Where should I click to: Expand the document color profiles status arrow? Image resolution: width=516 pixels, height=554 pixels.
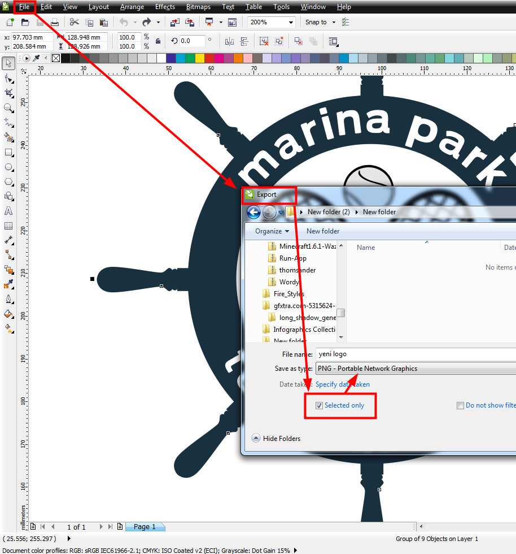(295, 550)
